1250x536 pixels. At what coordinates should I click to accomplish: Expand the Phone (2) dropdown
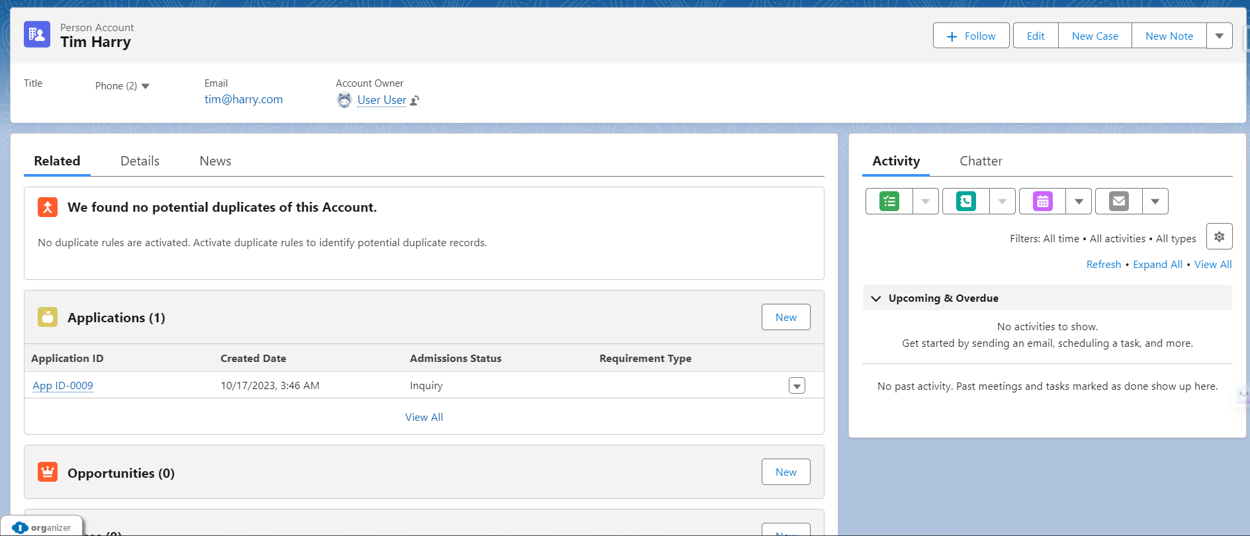coord(146,86)
